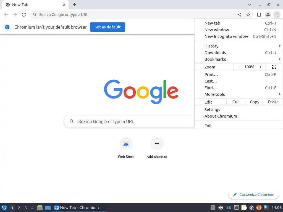283x212 pixels.
Task: Click the show desktop icon in taskbar
Action: point(48,208)
